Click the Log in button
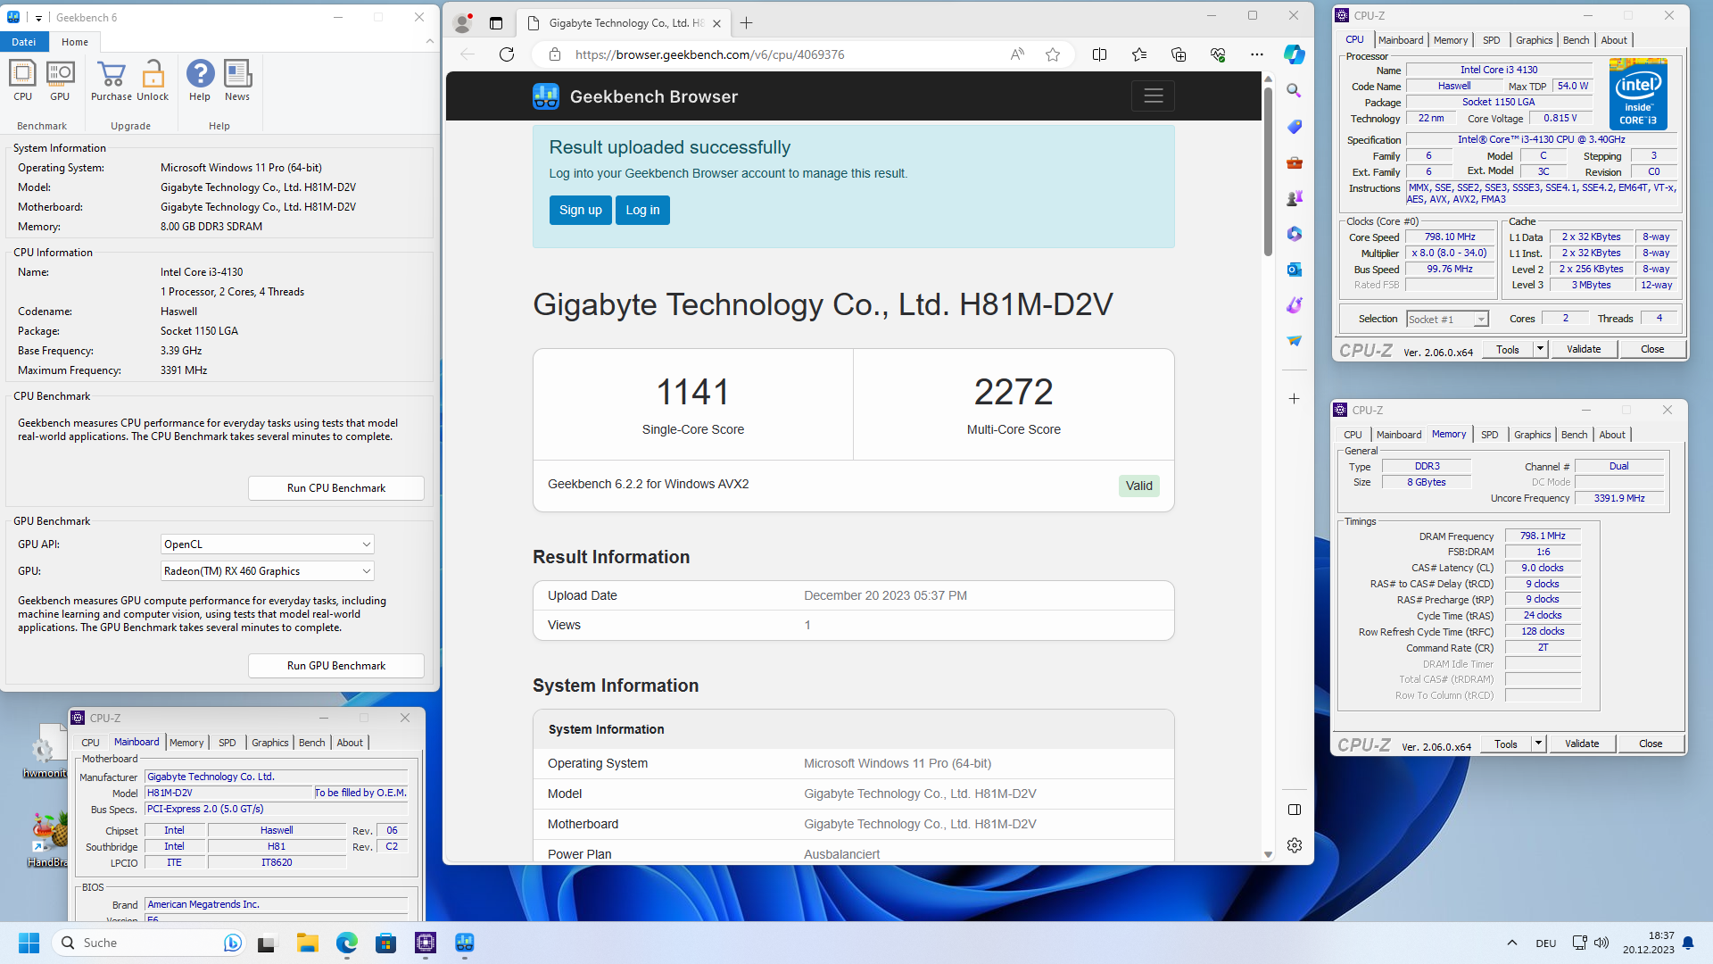Viewport: 1713px width, 964px height. click(x=642, y=210)
